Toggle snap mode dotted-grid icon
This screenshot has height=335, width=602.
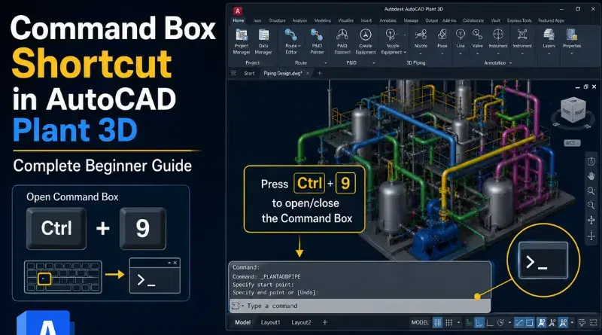pos(448,323)
